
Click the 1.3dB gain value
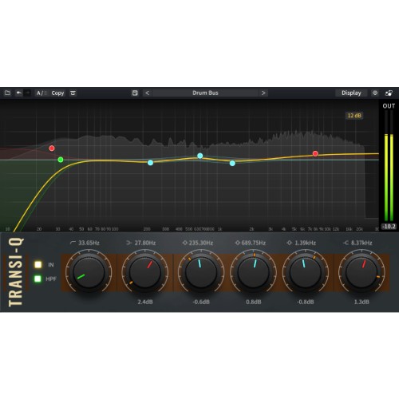pyautogui.click(x=361, y=302)
